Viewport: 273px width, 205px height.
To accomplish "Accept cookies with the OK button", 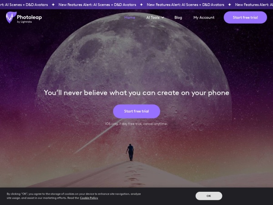I will [209, 196].
